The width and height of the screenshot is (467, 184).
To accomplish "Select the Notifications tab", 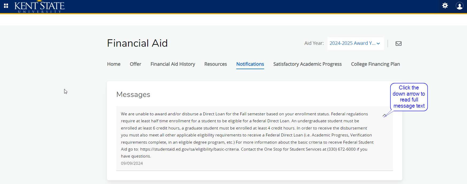I will point(250,64).
